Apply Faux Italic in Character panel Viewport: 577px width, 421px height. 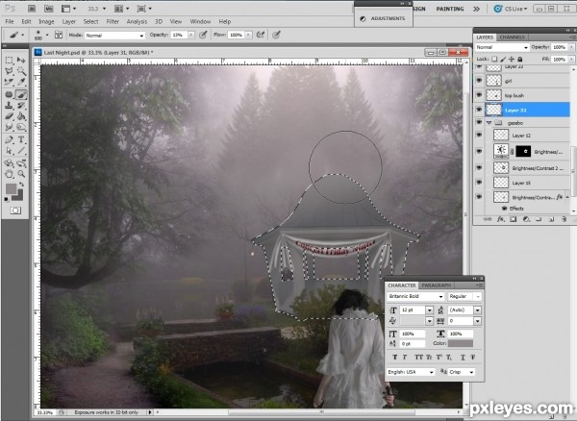point(405,357)
